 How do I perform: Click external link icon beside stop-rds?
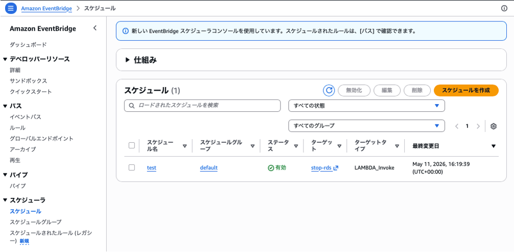click(x=336, y=168)
